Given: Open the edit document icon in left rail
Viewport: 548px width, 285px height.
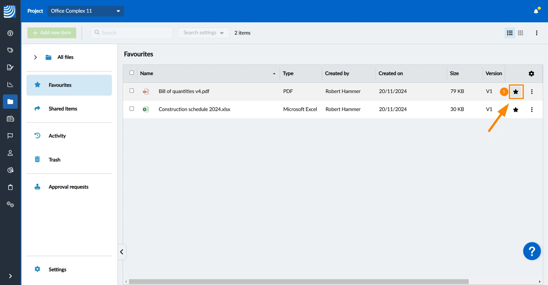Looking at the screenshot, I should (10, 67).
